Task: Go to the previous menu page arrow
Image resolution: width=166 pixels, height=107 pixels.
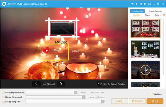Action: pyautogui.click(x=36, y=84)
